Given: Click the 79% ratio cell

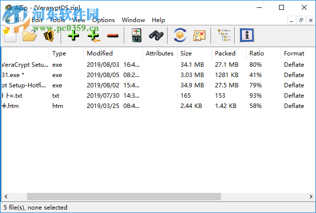Looking at the screenshot, I should click(x=255, y=85).
